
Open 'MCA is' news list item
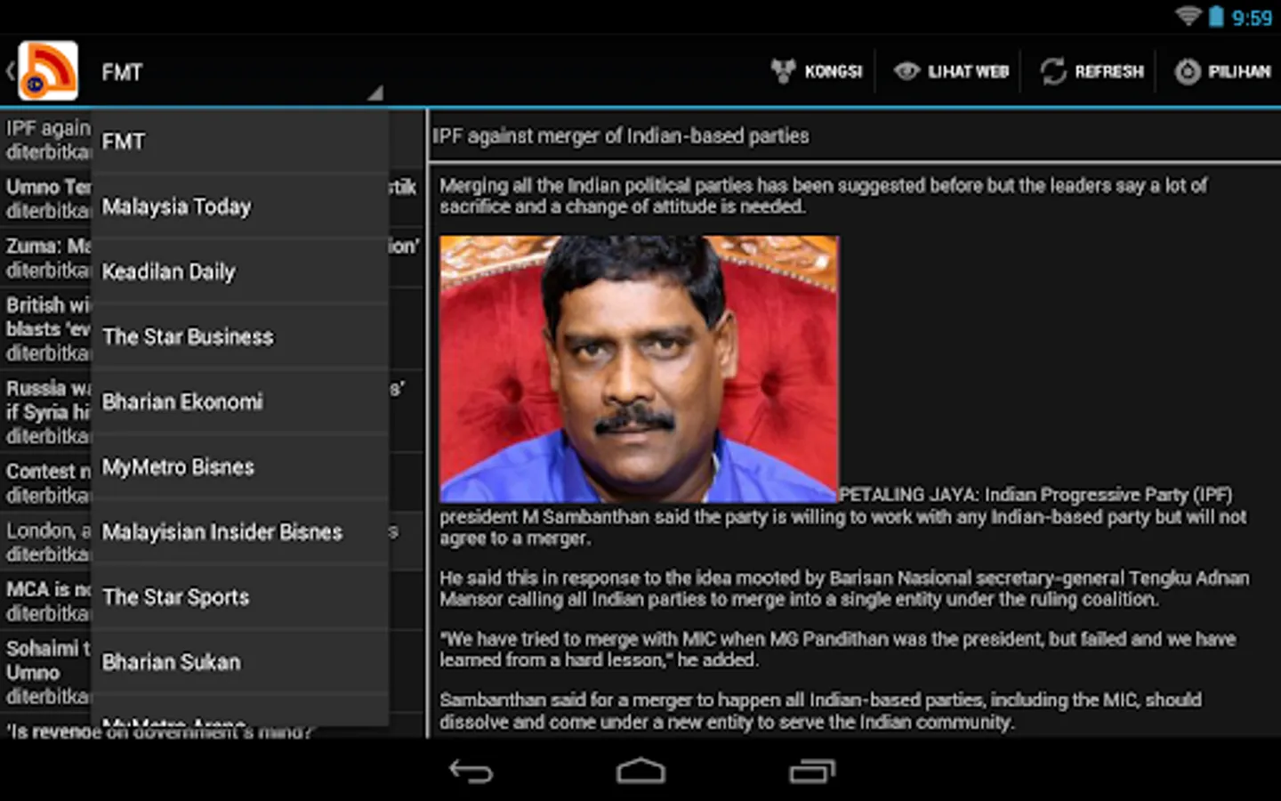point(46,601)
